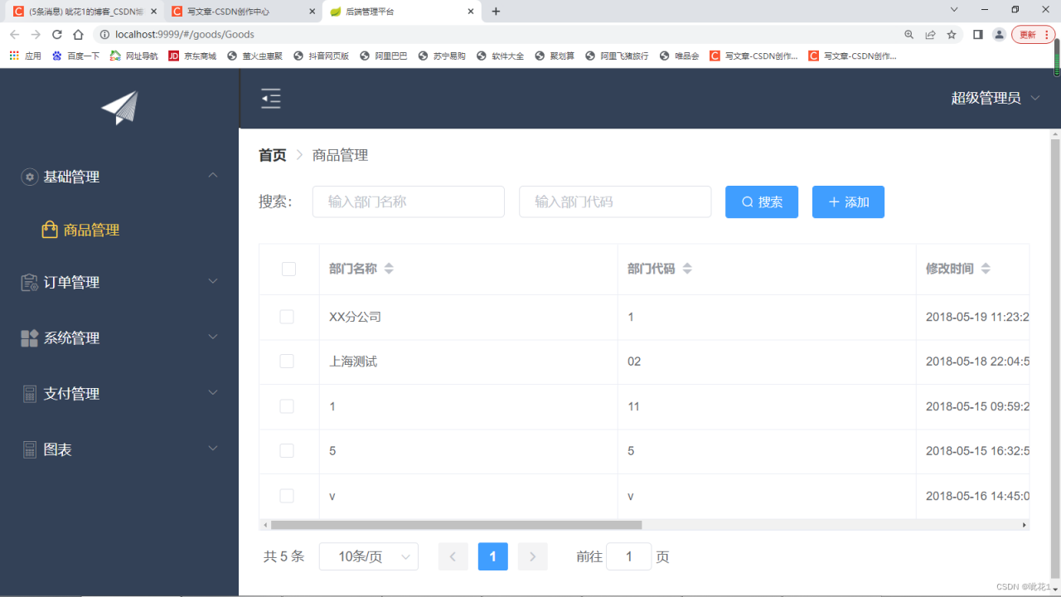Viewport: 1061px width, 597px height.
Task: Click the calculator icon beside 图表
Action: (x=30, y=449)
